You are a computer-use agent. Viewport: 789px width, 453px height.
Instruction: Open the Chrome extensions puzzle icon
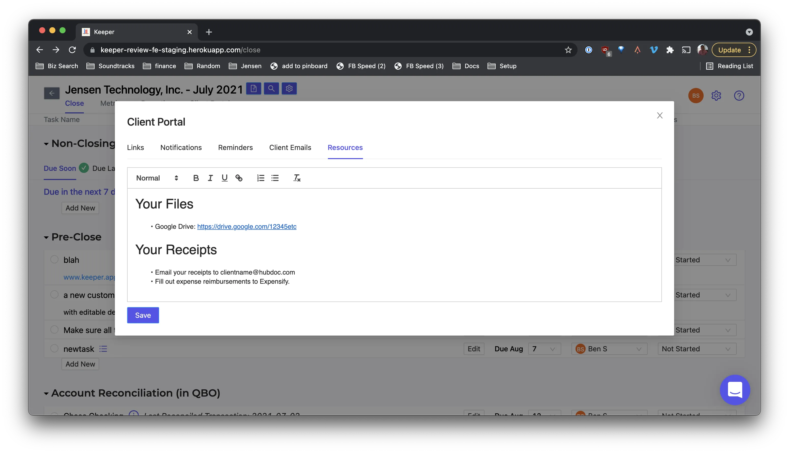click(670, 50)
